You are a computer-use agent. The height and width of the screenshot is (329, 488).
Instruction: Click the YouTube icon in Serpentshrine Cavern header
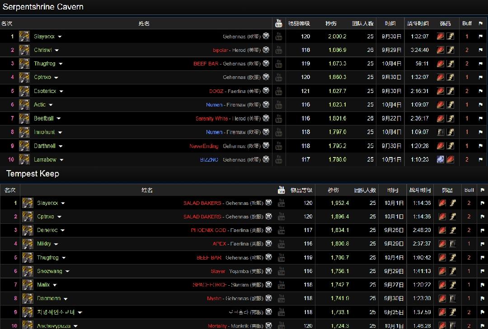click(x=278, y=23)
